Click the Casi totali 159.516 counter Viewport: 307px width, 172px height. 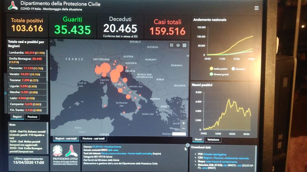(x=168, y=27)
